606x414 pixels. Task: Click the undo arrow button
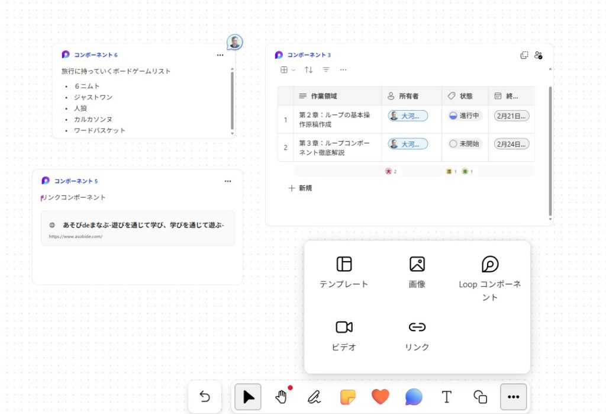(x=205, y=397)
